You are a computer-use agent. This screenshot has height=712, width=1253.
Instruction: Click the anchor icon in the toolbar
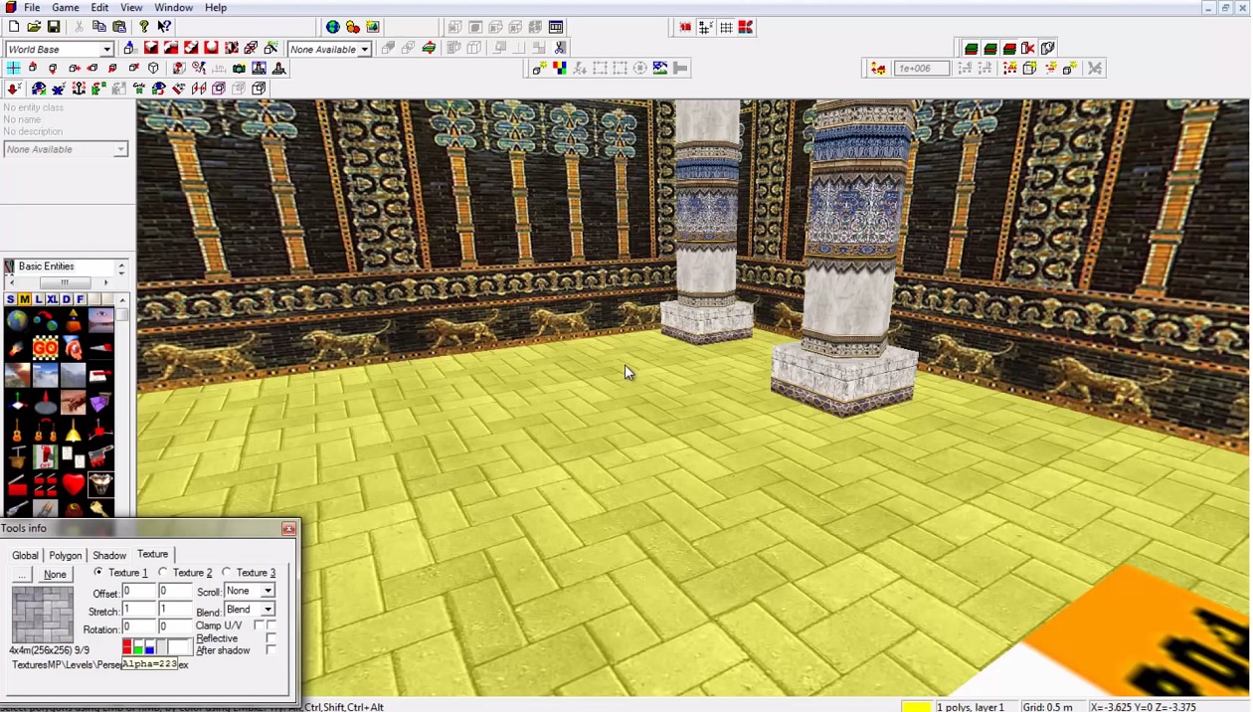(x=80, y=89)
